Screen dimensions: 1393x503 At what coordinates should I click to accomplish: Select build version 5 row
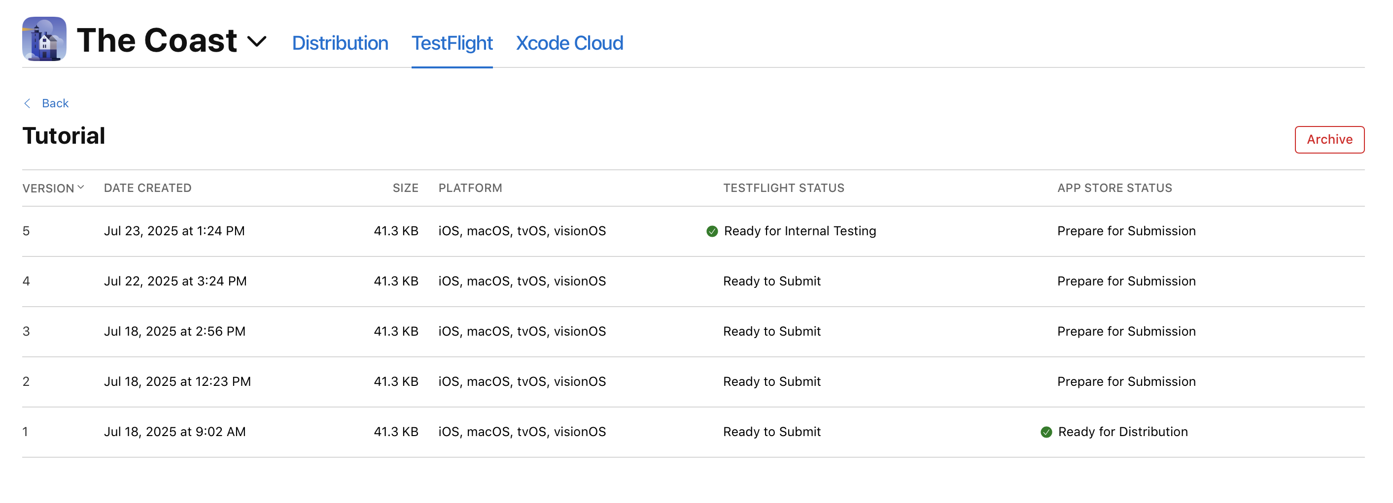pyautogui.click(x=26, y=231)
